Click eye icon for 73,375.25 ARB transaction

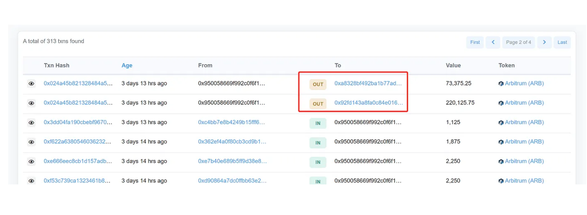(x=31, y=84)
